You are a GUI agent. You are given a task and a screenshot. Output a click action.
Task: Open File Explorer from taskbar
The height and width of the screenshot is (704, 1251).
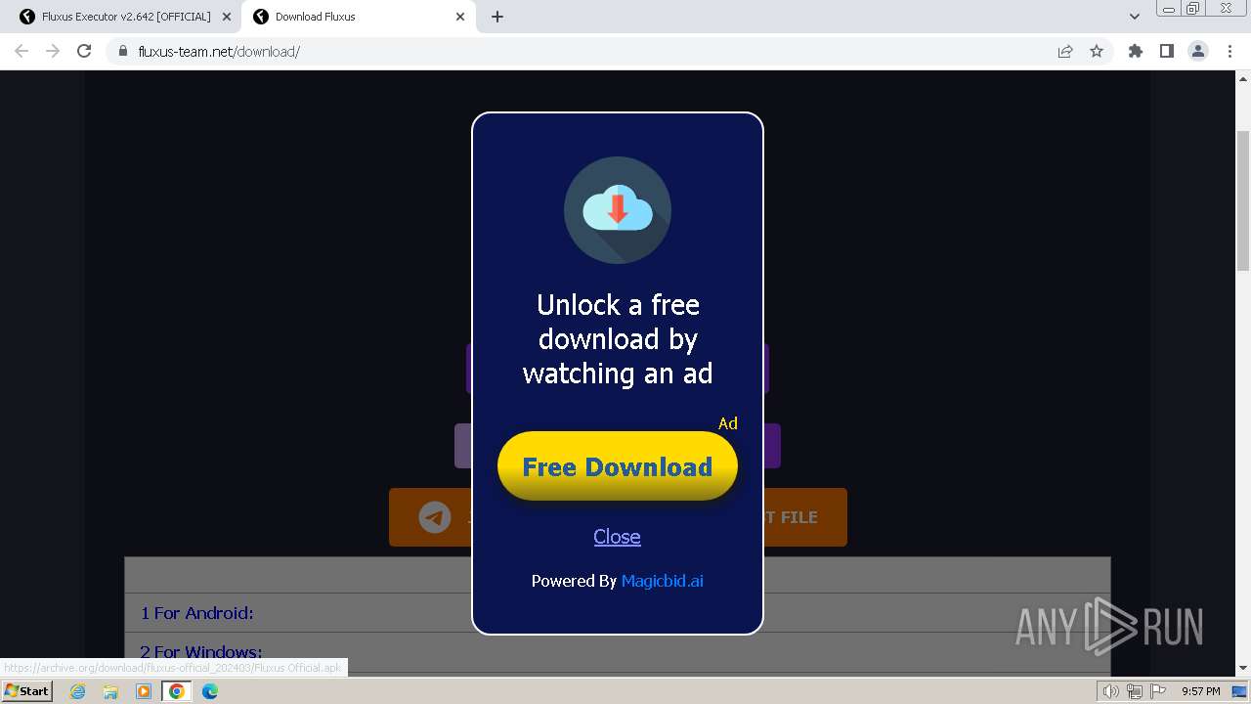point(110,691)
